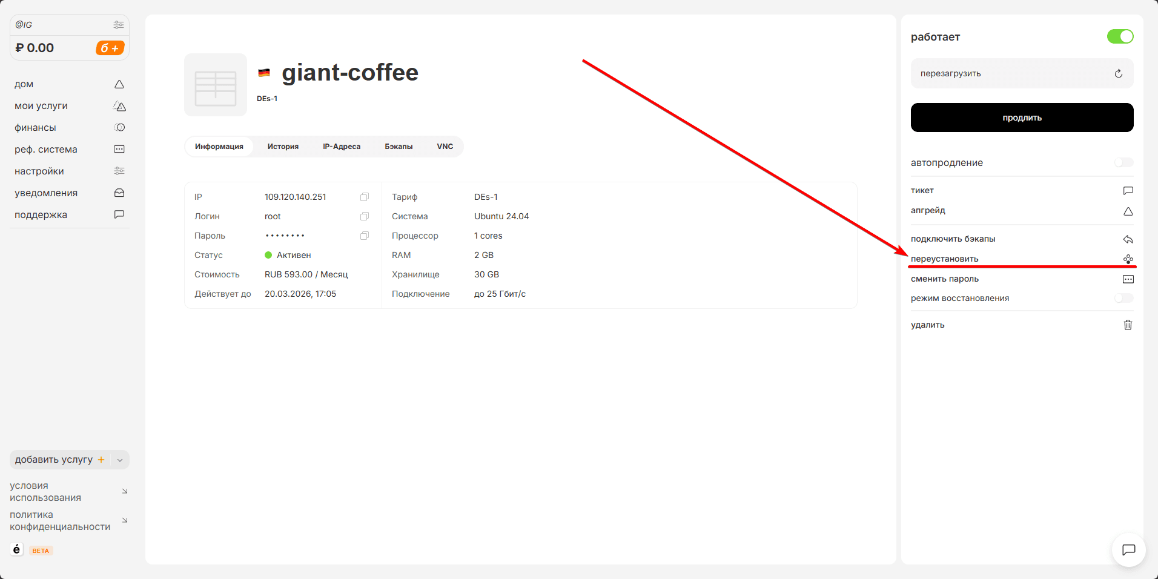Expand the добавить услугу dropdown arrow
Screen dimensions: 1158x579
pyautogui.click(x=120, y=460)
